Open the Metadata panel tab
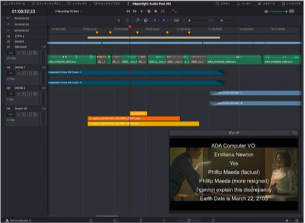 267,4
